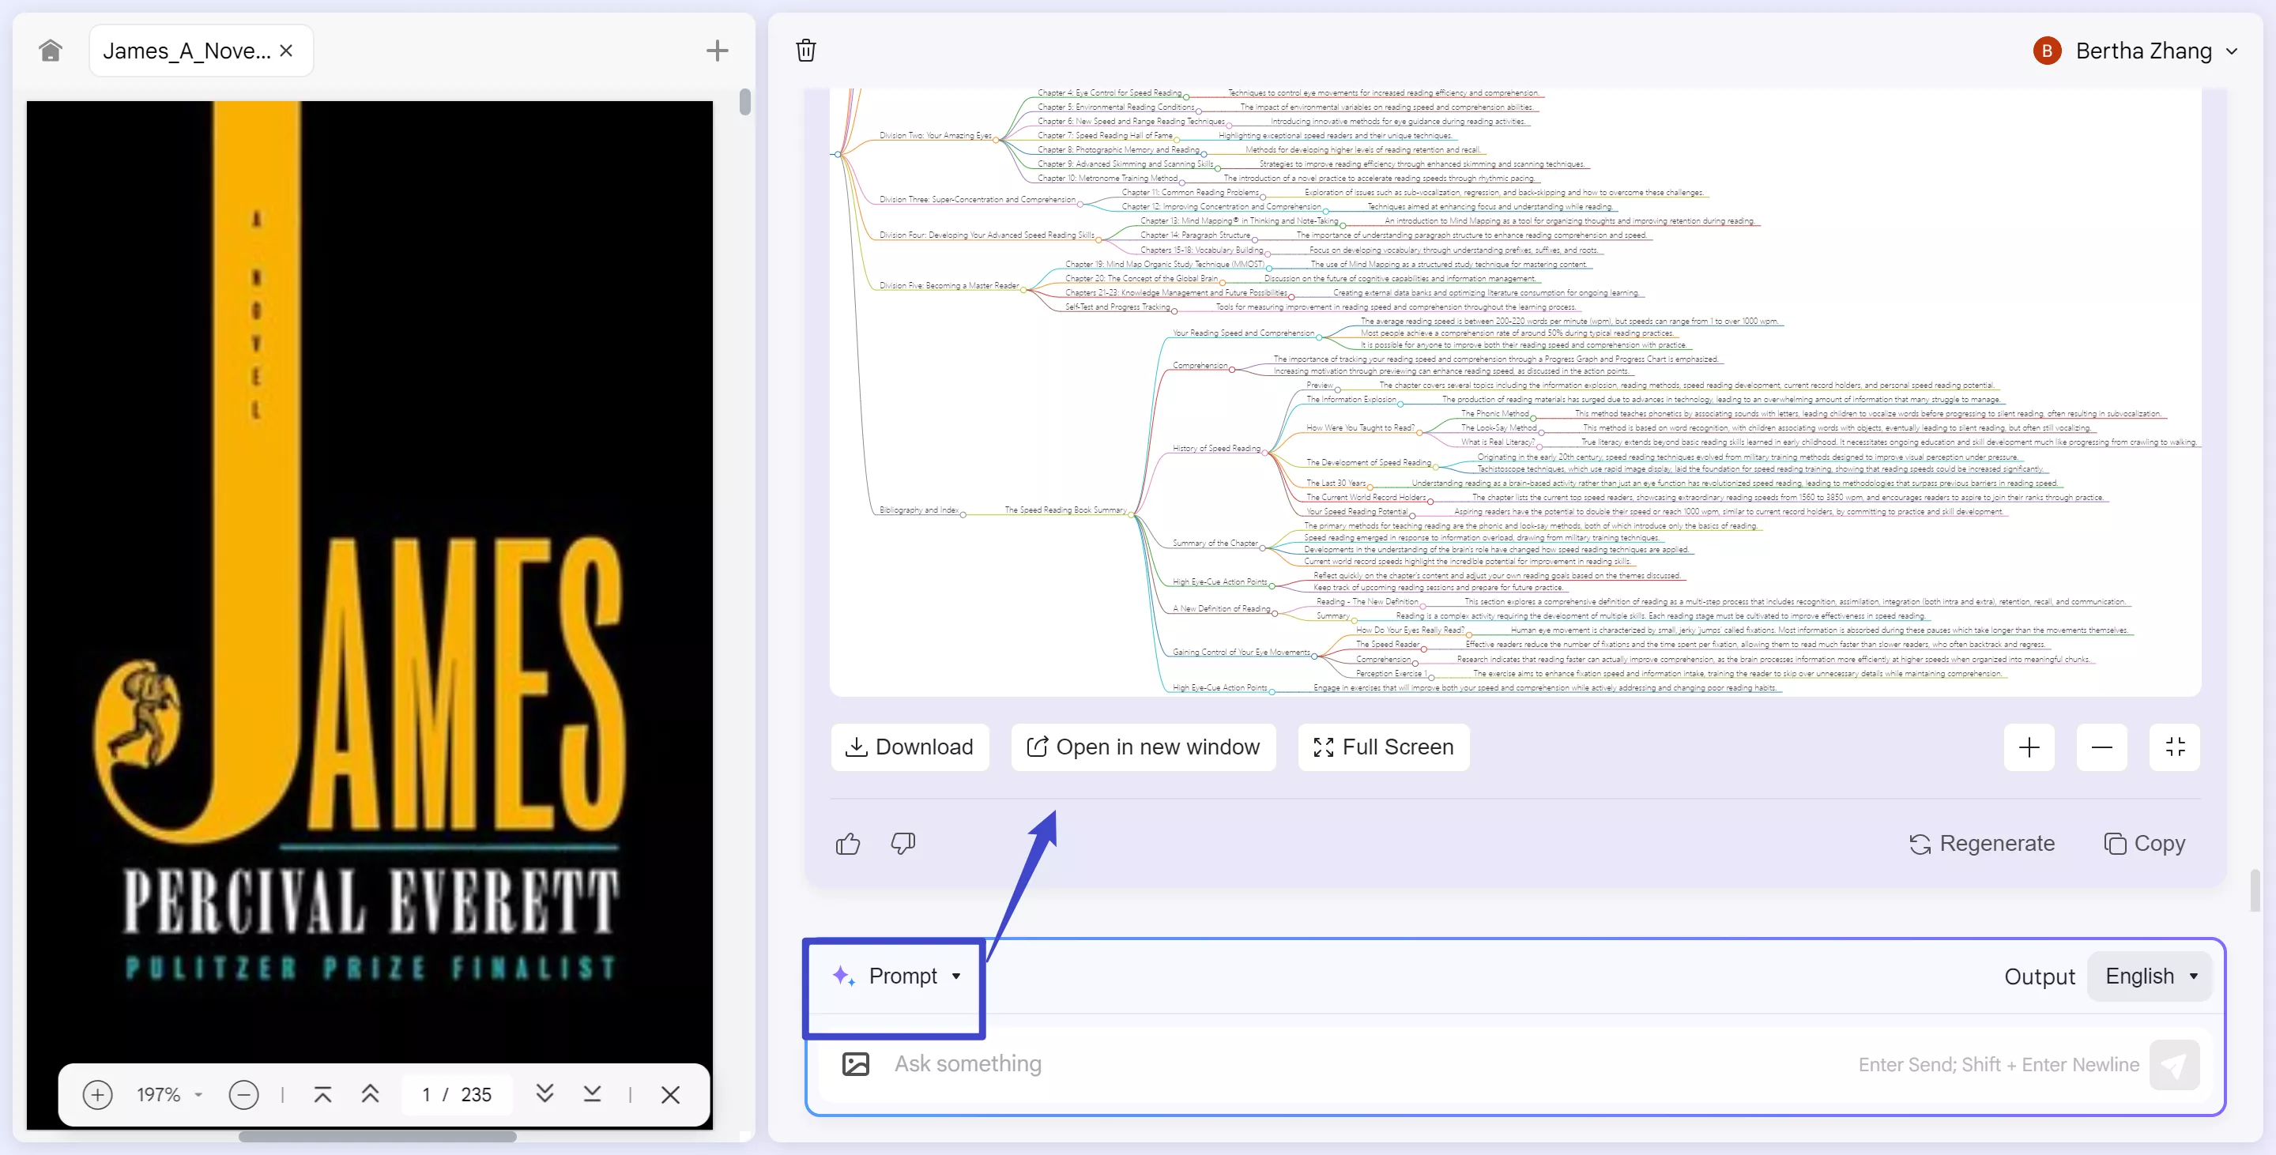Click the thumbs up feedback icon

coord(847,843)
